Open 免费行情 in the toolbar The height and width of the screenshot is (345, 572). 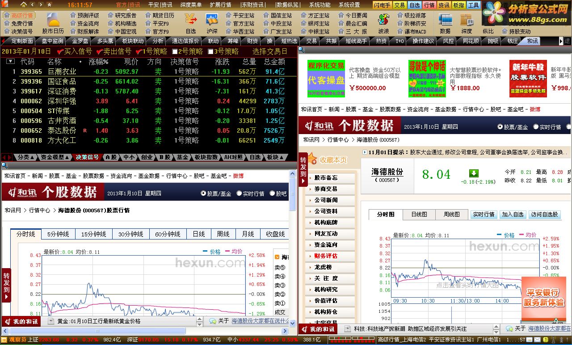[x=19, y=23]
